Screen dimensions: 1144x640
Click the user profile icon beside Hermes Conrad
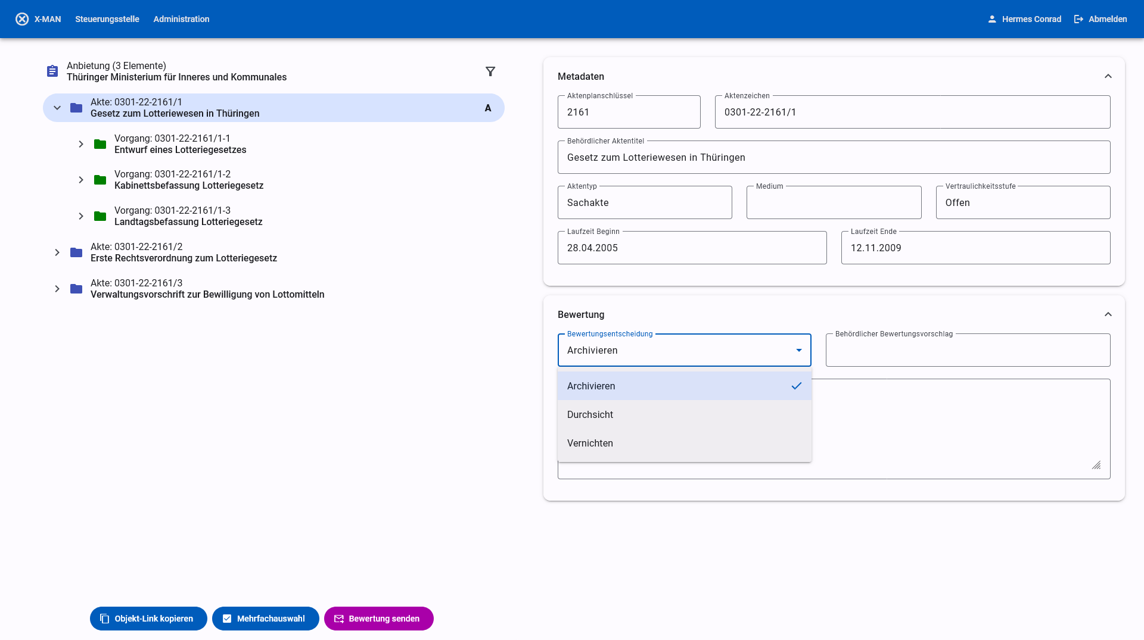(992, 19)
